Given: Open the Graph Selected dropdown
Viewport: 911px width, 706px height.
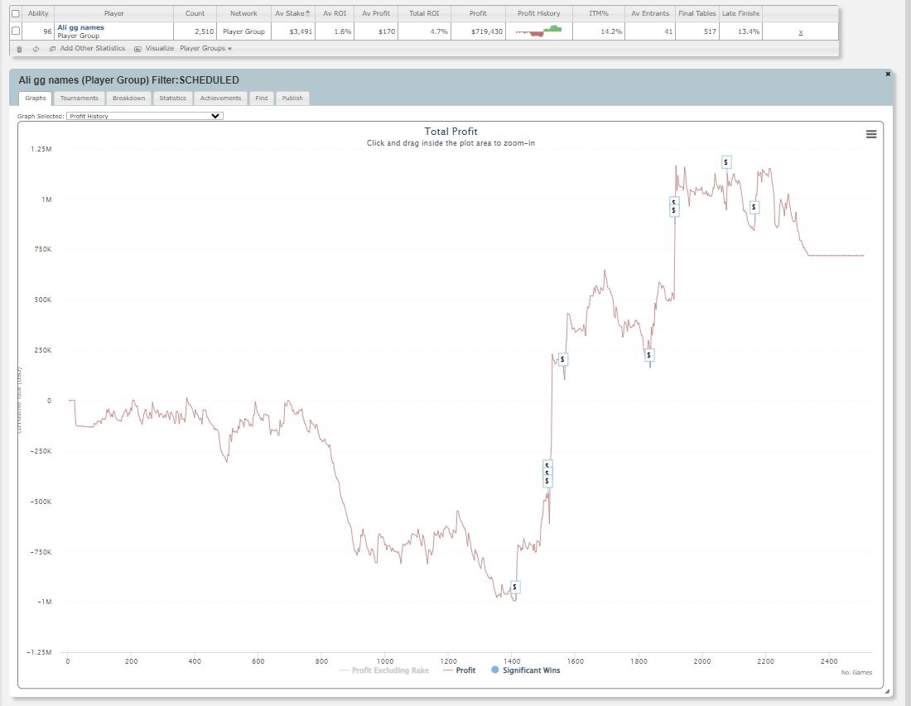Looking at the screenshot, I should click(x=145, y=116).
